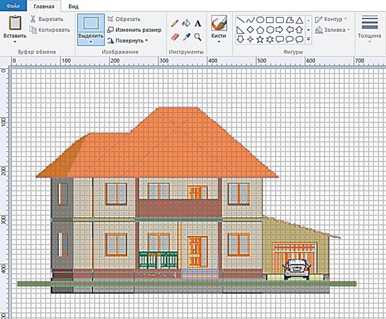Select the diagonal line shape
Image resolution: width=386 pixels, height=319 pixels.
240,20
